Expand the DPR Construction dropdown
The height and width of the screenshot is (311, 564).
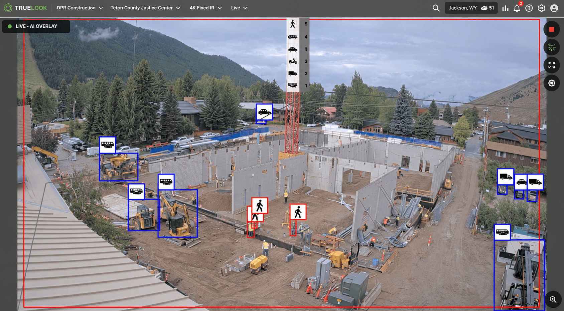pos(80,8)
